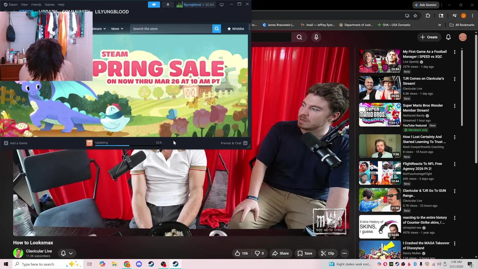This screenshot has height=269, width=478.
Task: Toggle subscription notification bell for Clavicular Live
Action: (67, 253)
